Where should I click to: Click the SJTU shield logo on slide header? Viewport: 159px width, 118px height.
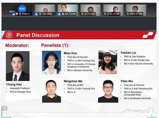[9, 35]
